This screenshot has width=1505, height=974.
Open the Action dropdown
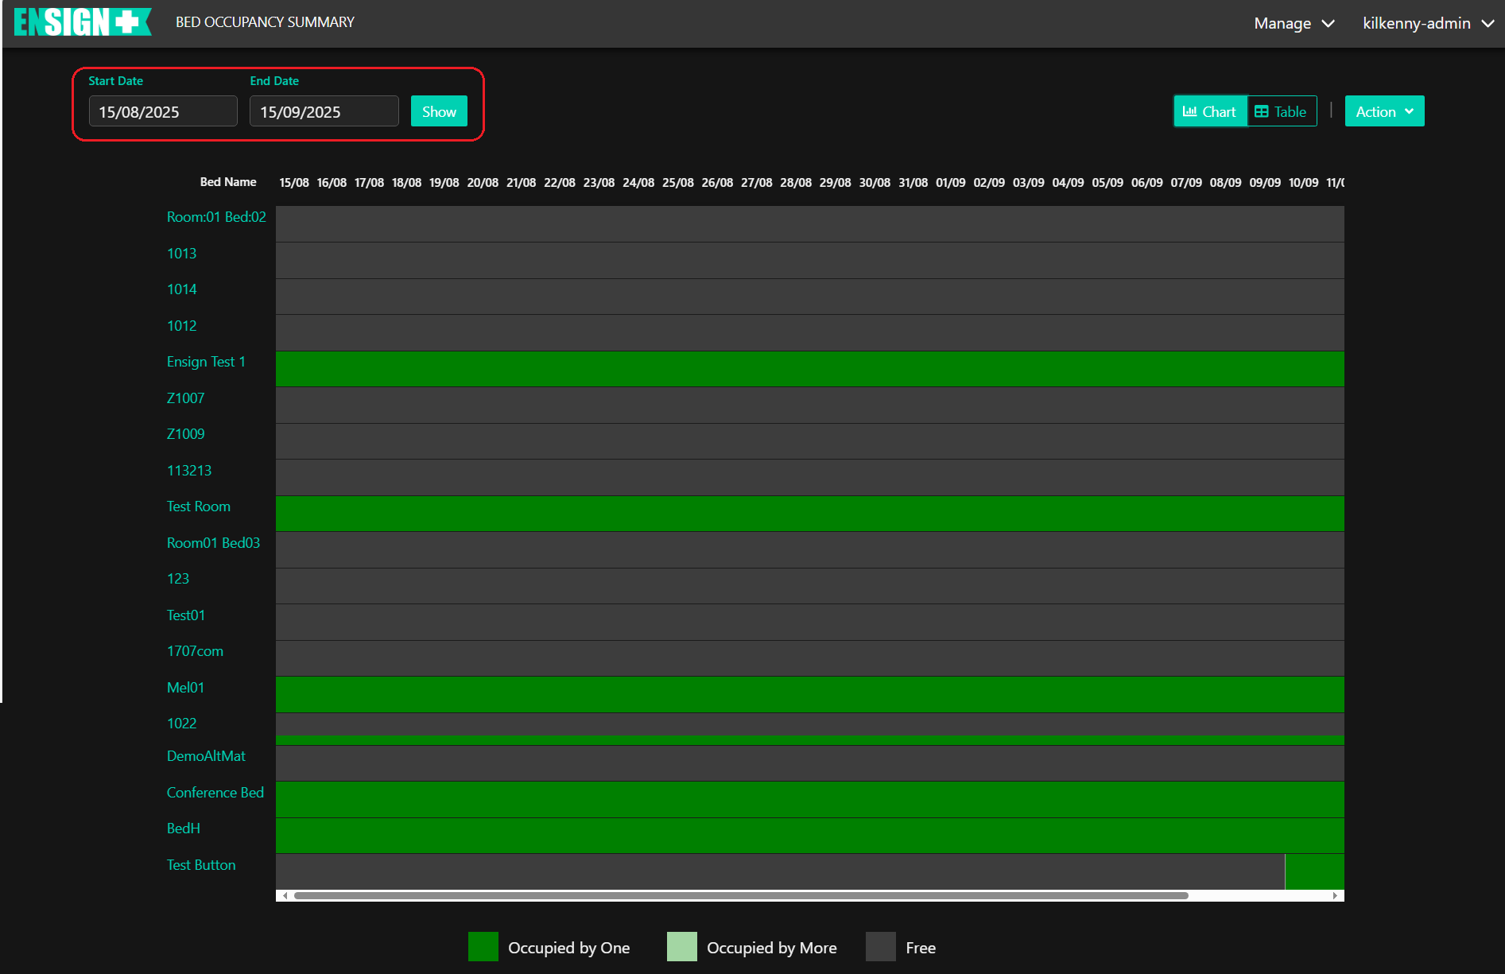coord(1383,111)
